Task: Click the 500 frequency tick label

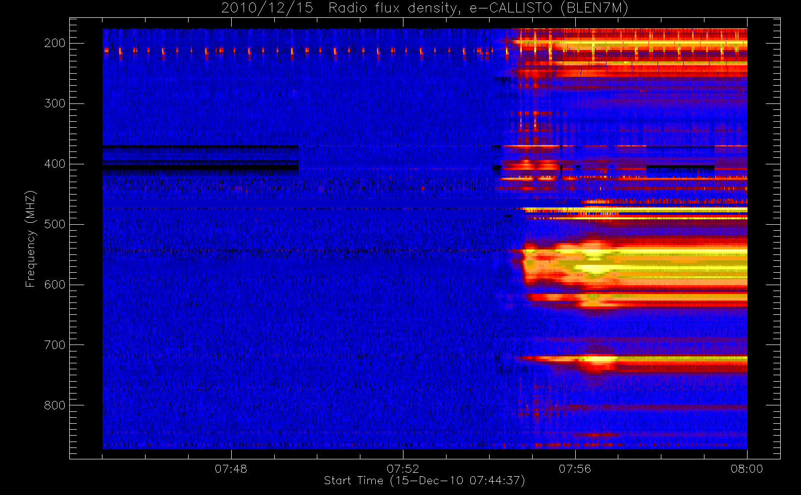Action: [54, 224]
